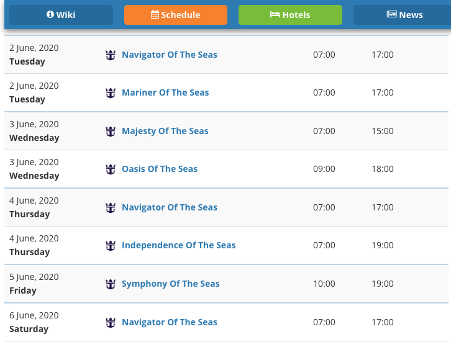
Task: Open the Wiki tab
Action: tap(61, 15)
